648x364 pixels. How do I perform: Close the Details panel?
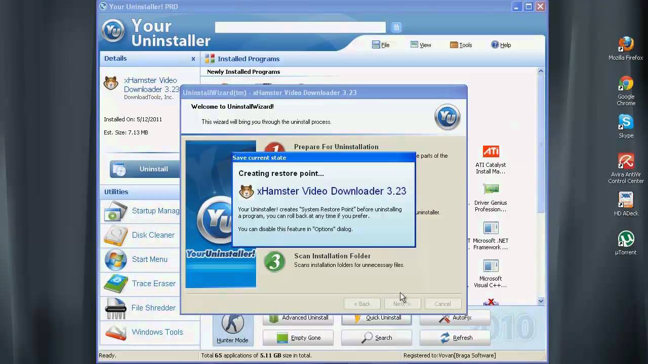pyautogui.click(x=193, y=59)
